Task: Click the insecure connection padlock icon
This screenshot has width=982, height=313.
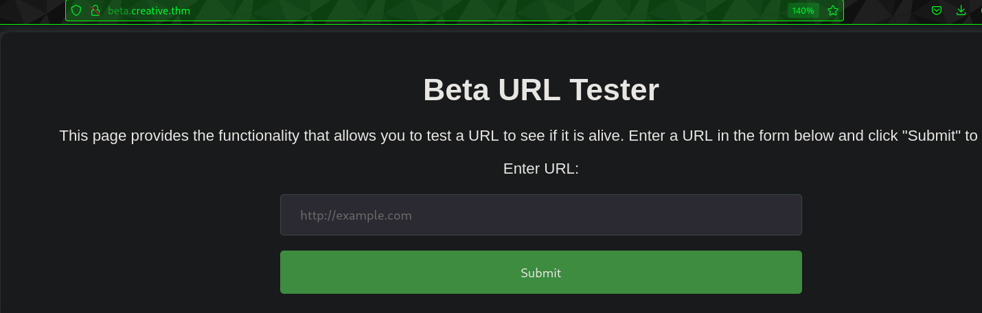Action: click(x=95, y=10)
